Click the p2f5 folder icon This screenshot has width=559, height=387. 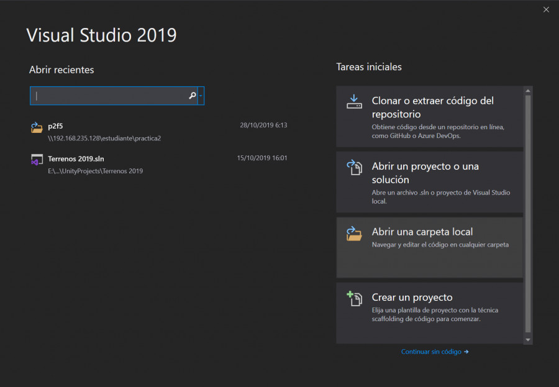click(37, 127)
